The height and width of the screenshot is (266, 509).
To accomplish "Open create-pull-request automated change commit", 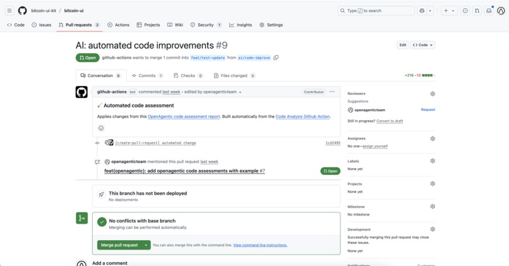I will click(155, 143).
